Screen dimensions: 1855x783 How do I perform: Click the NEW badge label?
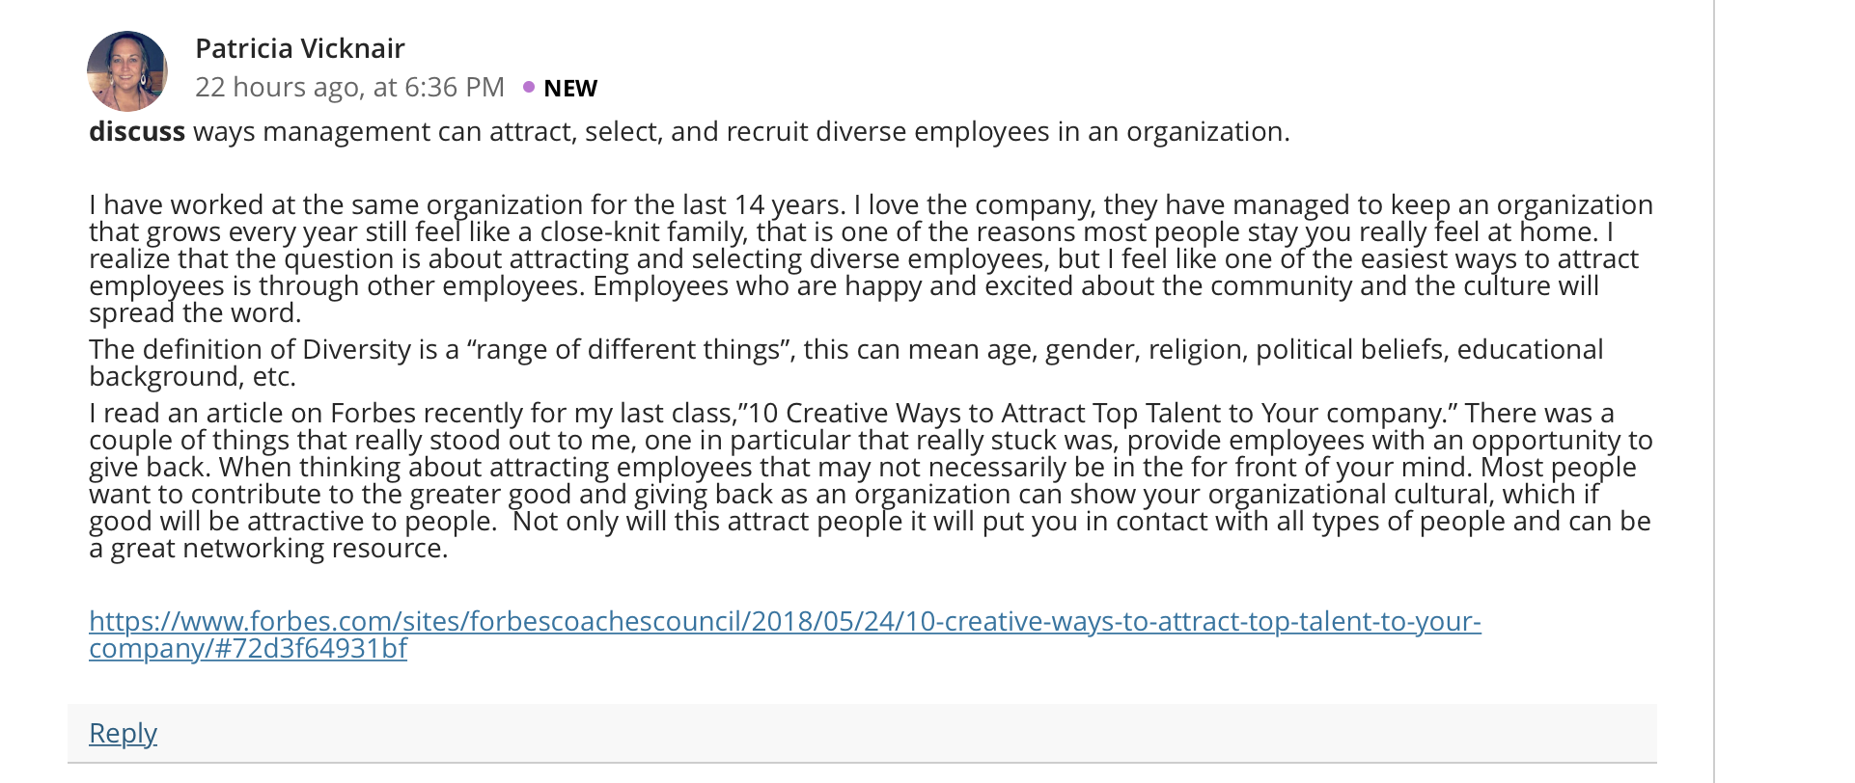point(570,88)
